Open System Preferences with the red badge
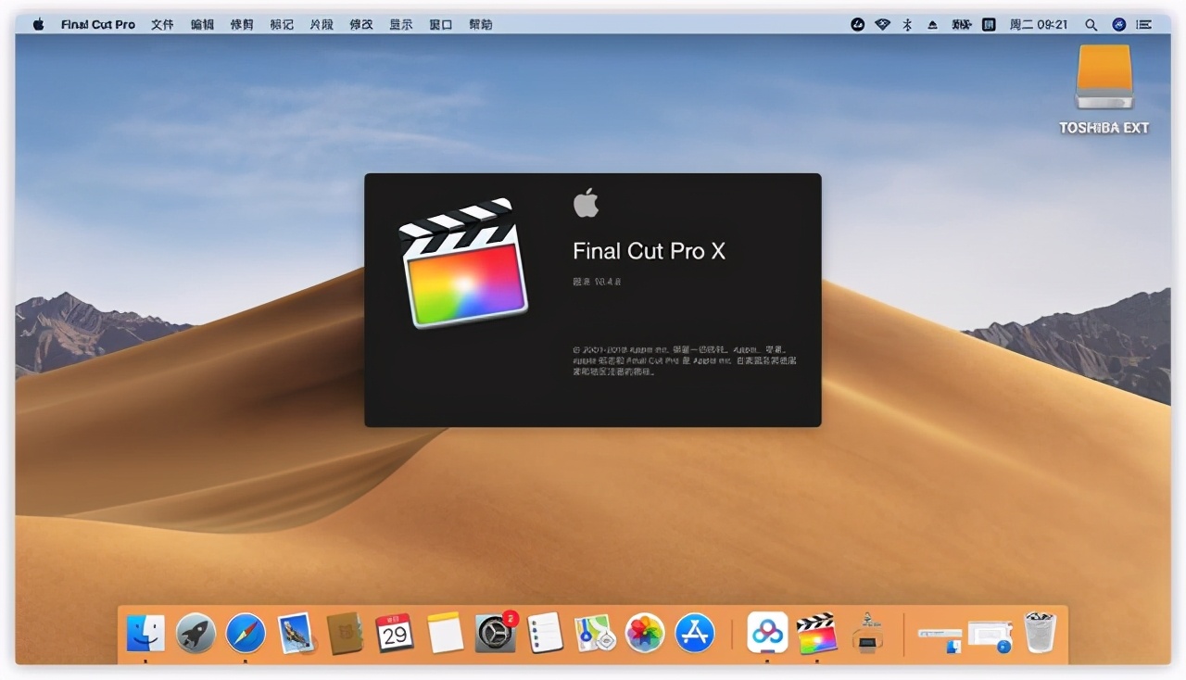Screen dimensions: 1186x680 point(495,633)
